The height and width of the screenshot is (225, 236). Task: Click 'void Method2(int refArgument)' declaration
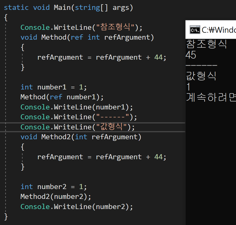click(x=81, y=137)
